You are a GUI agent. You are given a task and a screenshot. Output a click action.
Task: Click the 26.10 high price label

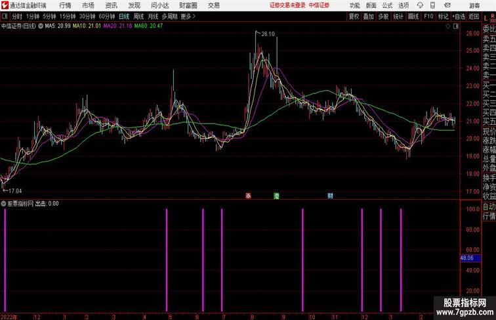click(x=268, y=34)
